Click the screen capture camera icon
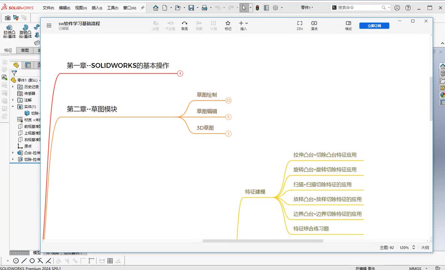This screenshot has height=270, width=445. coord(8,18)
